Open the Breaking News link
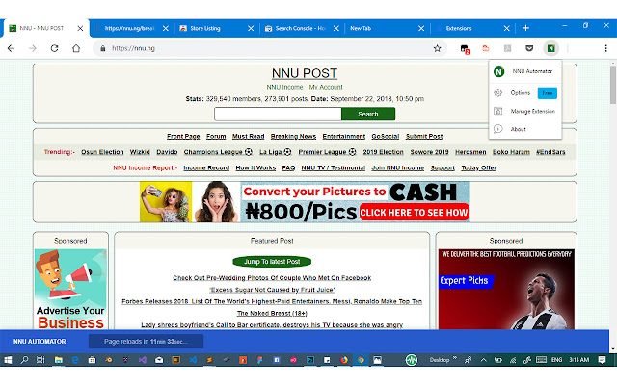The width and height of the screenshot is (617, 385). tap(293, 137)
